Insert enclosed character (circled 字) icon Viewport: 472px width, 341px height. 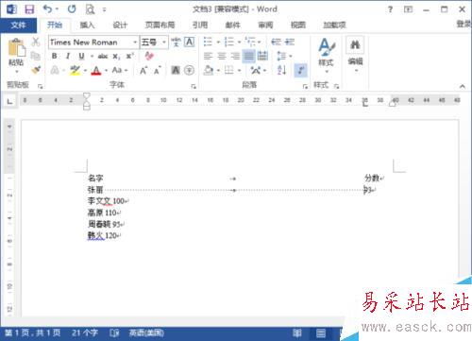(189, 70)
